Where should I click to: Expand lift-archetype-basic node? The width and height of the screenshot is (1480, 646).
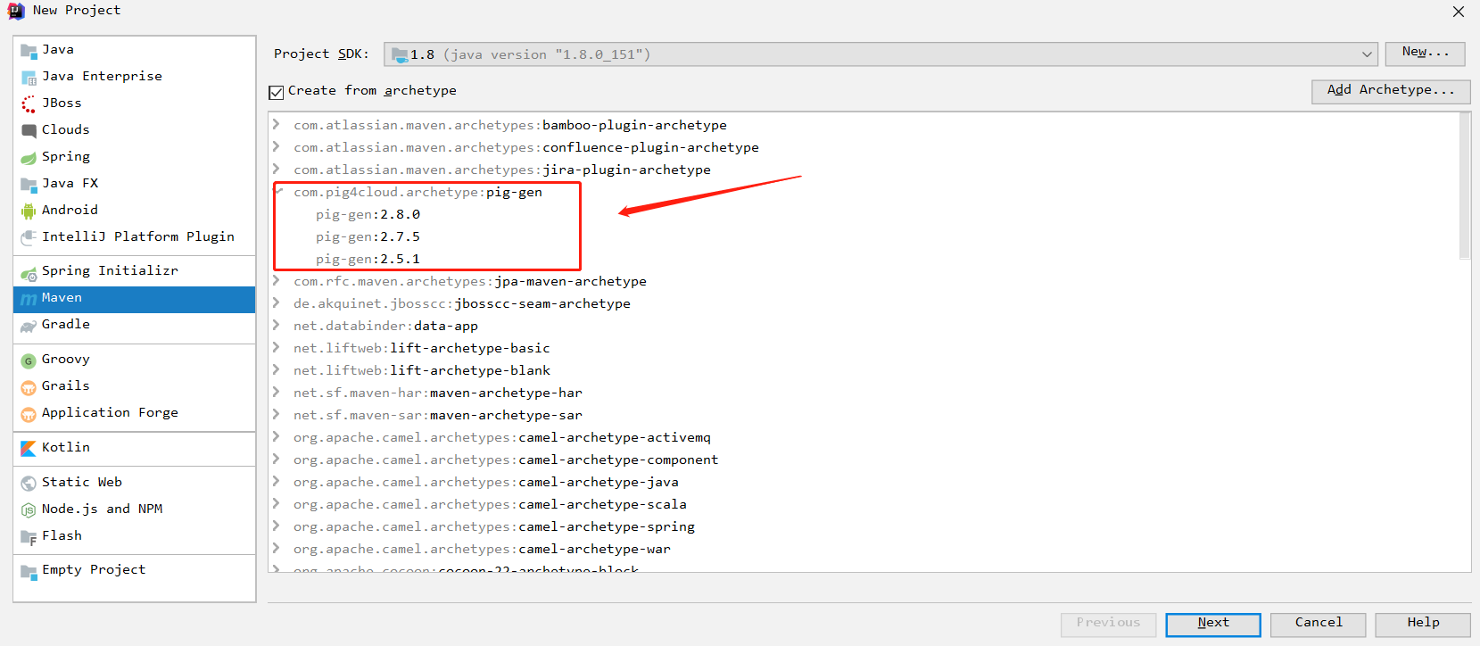[x=277, y=347]
